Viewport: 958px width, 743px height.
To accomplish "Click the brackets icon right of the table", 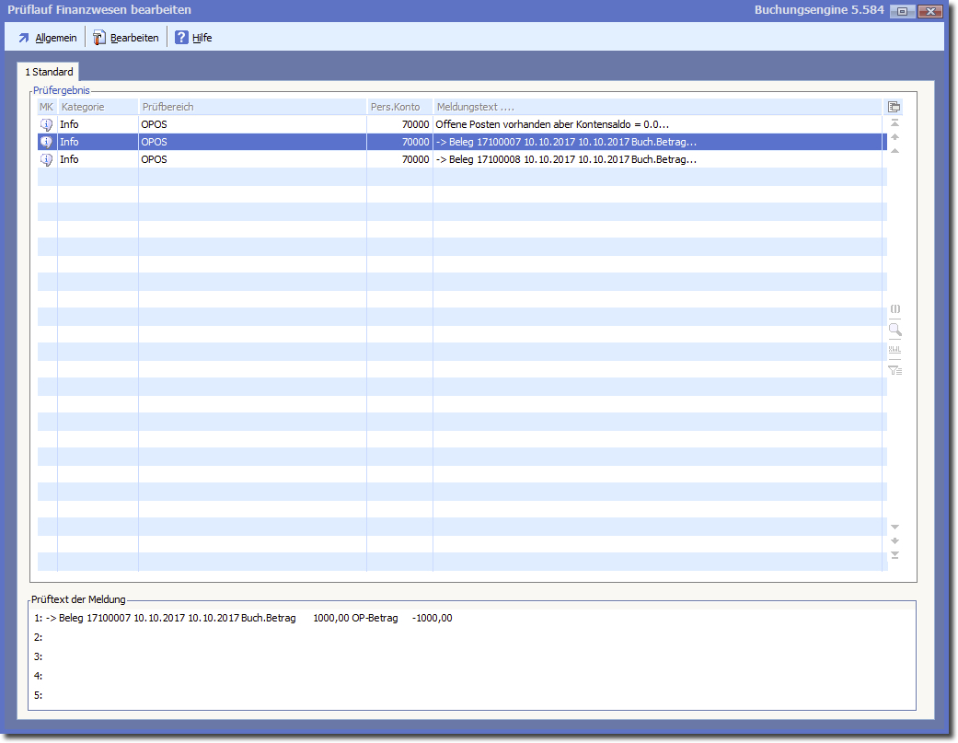I will pos(895,309).
